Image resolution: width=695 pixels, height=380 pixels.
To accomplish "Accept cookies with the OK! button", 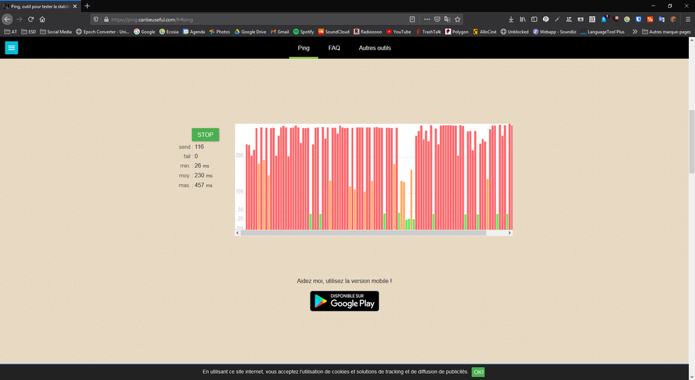I will click(x=478, y=372).
